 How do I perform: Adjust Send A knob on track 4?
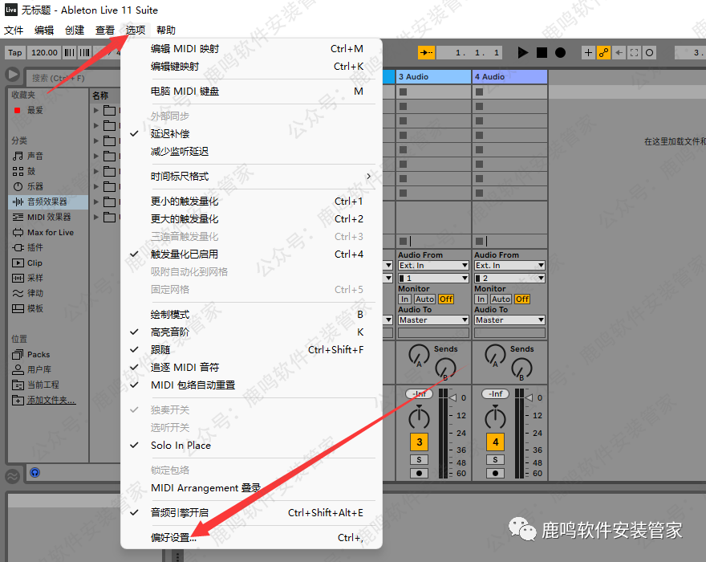[x=496, y=353]
